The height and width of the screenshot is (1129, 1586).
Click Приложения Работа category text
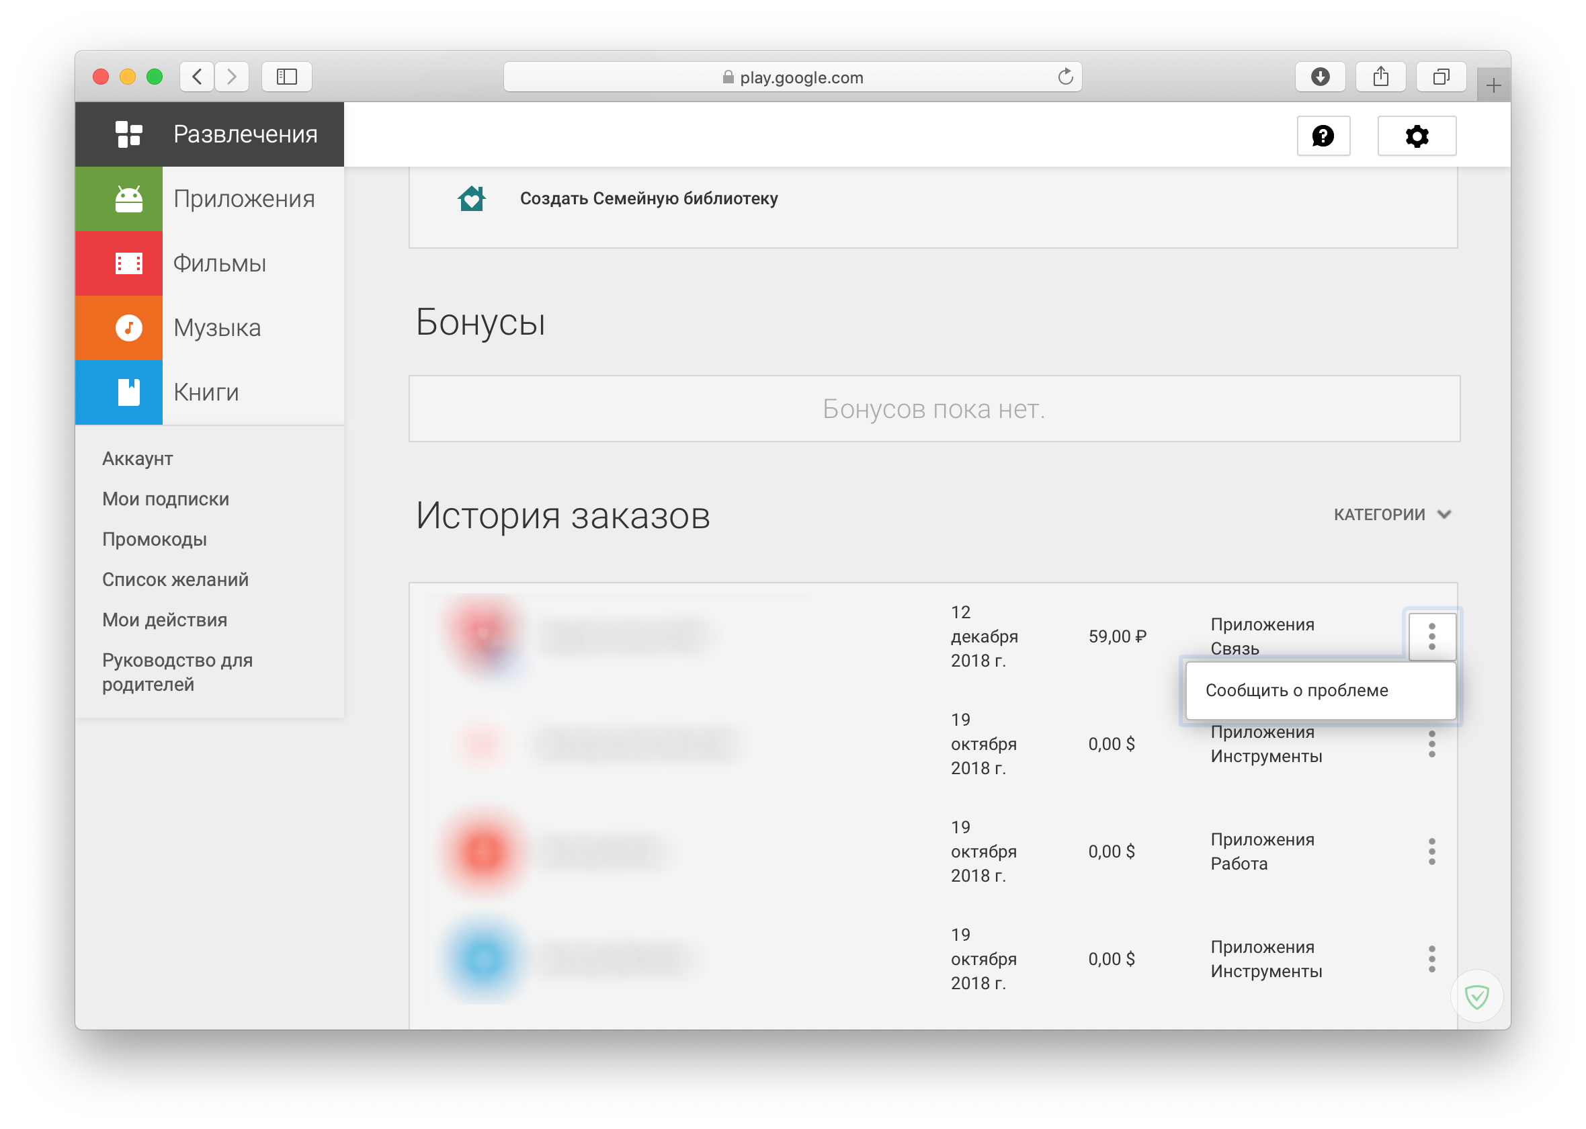pos(1262,851)
